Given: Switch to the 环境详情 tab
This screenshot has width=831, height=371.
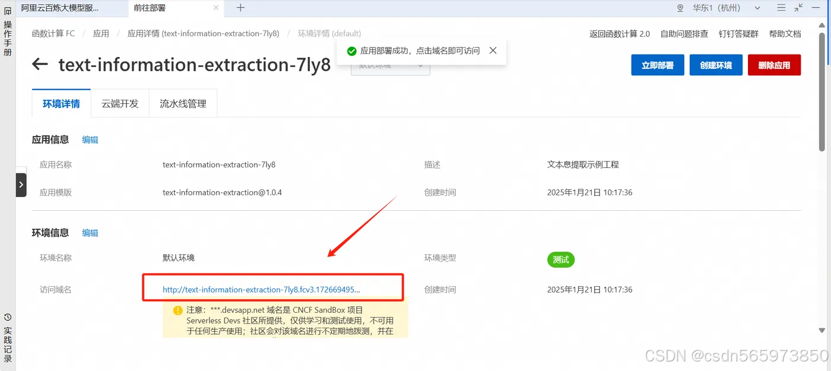Looking at the screenshot, I should click(61, 103).
